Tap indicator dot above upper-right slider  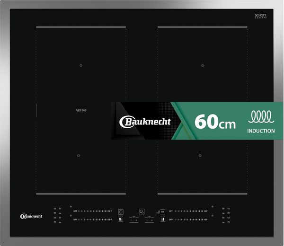click(213, 206)
